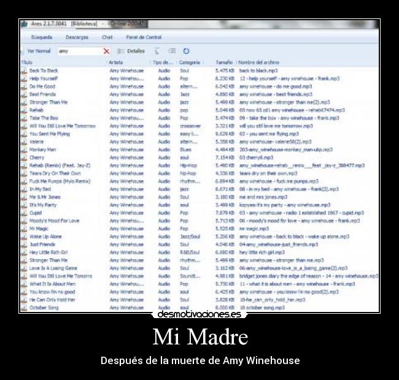
Task: Click the audio file icon for Me & Mr Jones
Action: pos(24,197)
